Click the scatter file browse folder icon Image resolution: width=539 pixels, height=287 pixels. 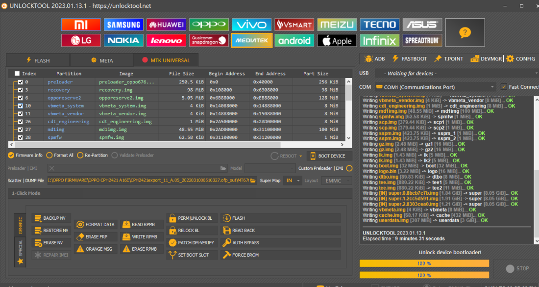pos(253,181)
